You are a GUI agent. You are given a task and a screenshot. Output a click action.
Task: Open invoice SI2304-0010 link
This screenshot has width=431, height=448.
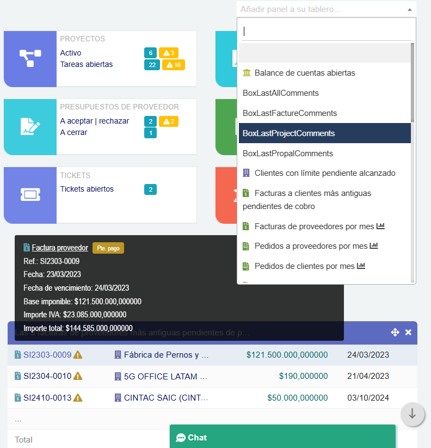[x=47, y=376]
